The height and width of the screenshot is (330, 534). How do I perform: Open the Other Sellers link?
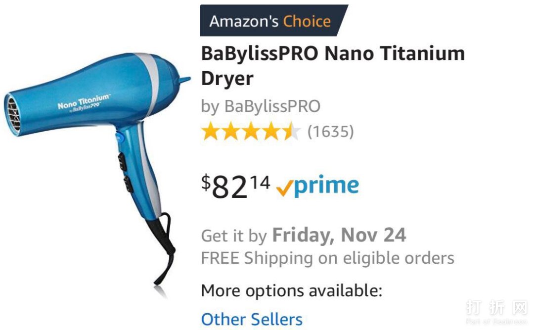coord(252,319)
